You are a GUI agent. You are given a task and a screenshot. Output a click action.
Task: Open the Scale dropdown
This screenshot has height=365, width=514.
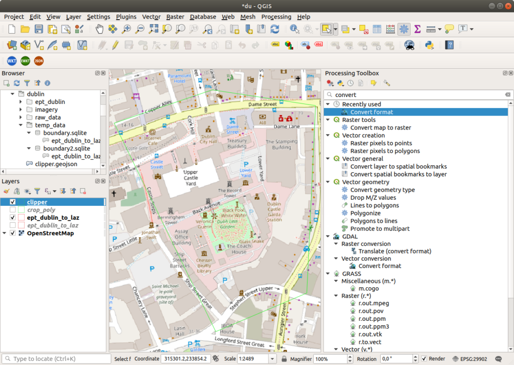coord(272,359)
